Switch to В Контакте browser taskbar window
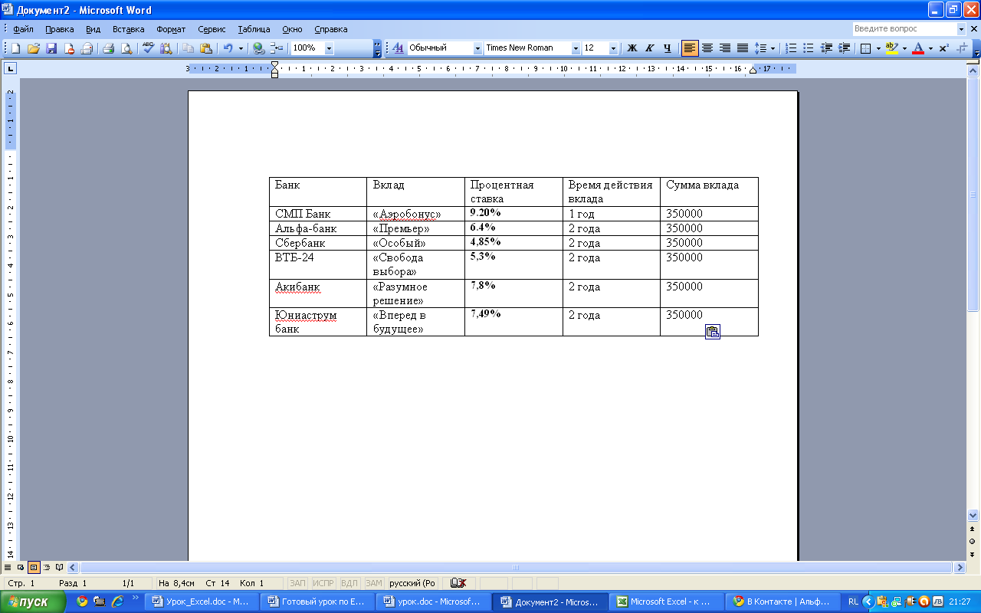Viewport: 981px width, 613px height. pos(782,602)
